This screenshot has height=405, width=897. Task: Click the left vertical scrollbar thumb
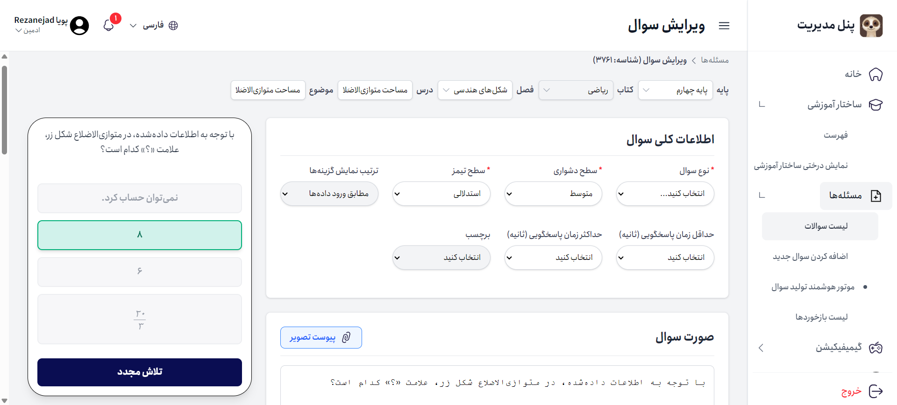[4, 110]
